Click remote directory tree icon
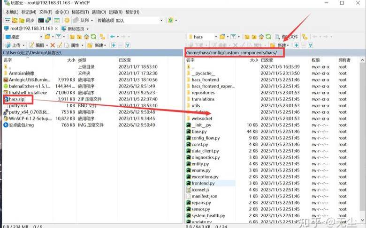Viewport: 366px width, 228px height. pos(305,37)
